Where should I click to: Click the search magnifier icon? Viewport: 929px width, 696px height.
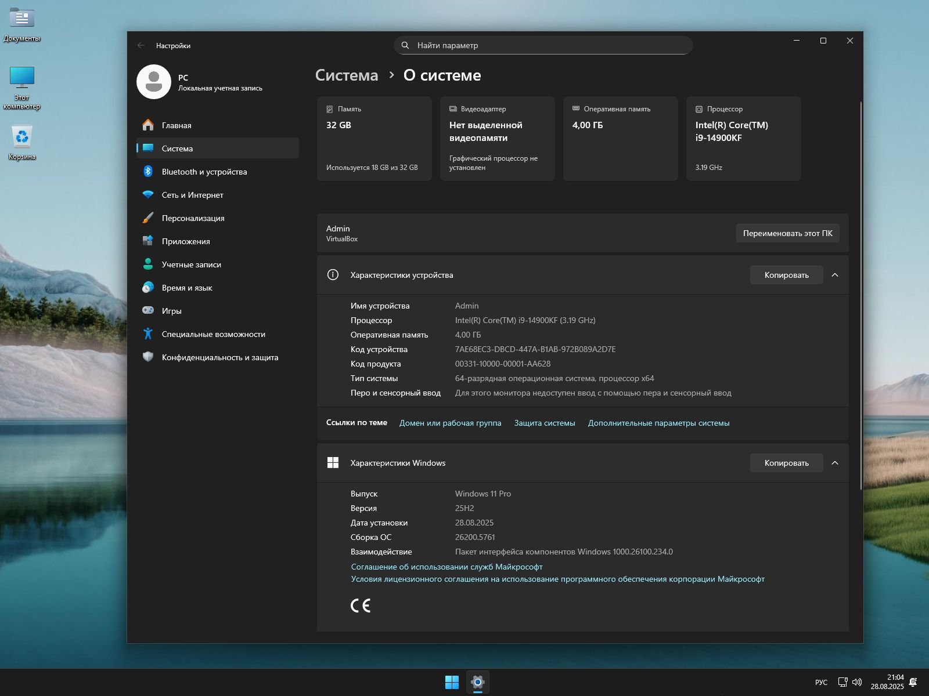click(405, 45)
